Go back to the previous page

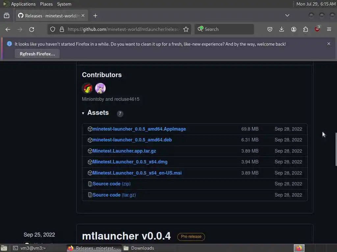tap(8, 29)
